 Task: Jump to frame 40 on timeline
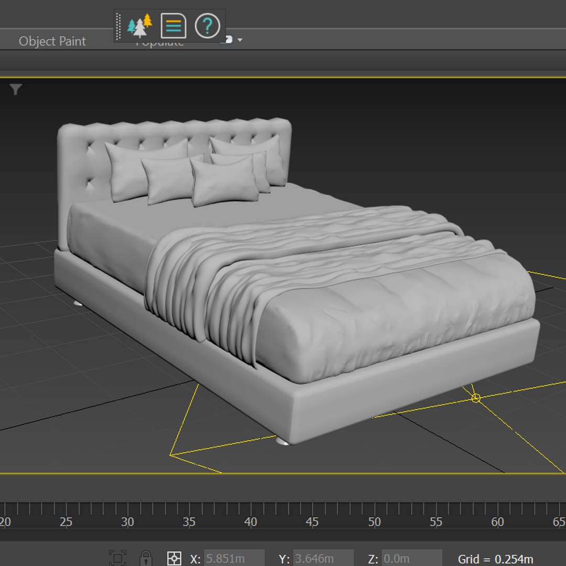pyautogui.click(x=251, y=522)
